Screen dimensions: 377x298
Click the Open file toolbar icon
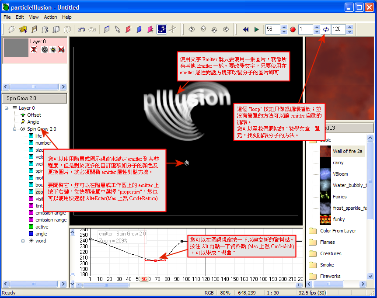pyautogui.click(x=23, y=29)
